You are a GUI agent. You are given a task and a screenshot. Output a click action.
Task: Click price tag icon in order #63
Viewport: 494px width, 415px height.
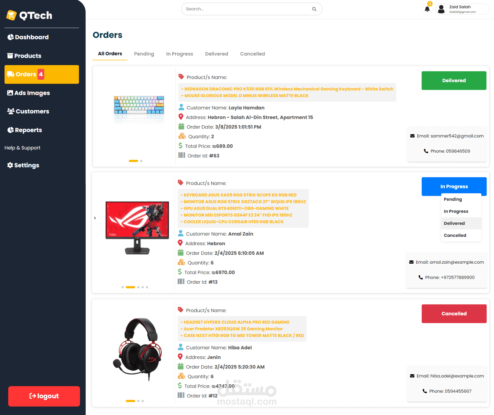[181, 77]
